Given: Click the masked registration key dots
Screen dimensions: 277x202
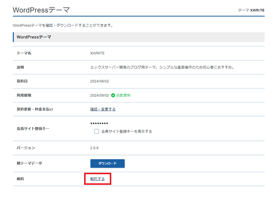Looking at the screenshot, I should coord(99,123).
